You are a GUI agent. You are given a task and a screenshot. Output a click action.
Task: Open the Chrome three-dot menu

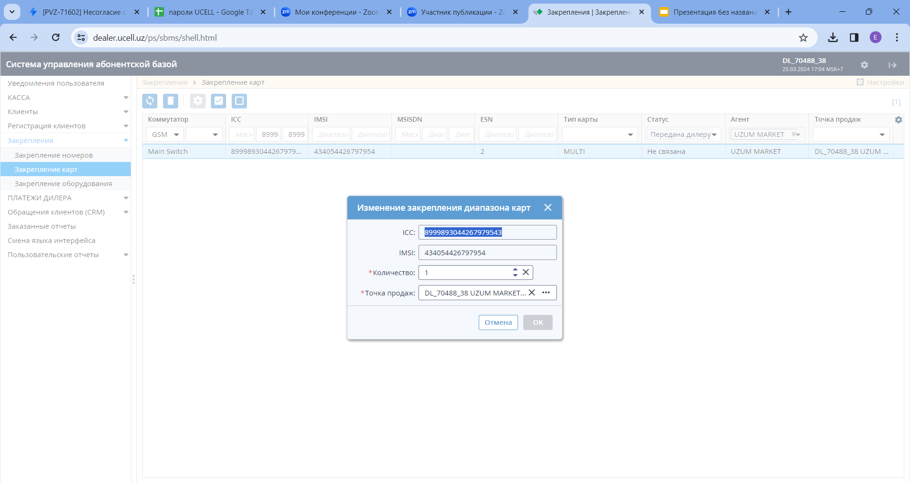click(897, 38)
